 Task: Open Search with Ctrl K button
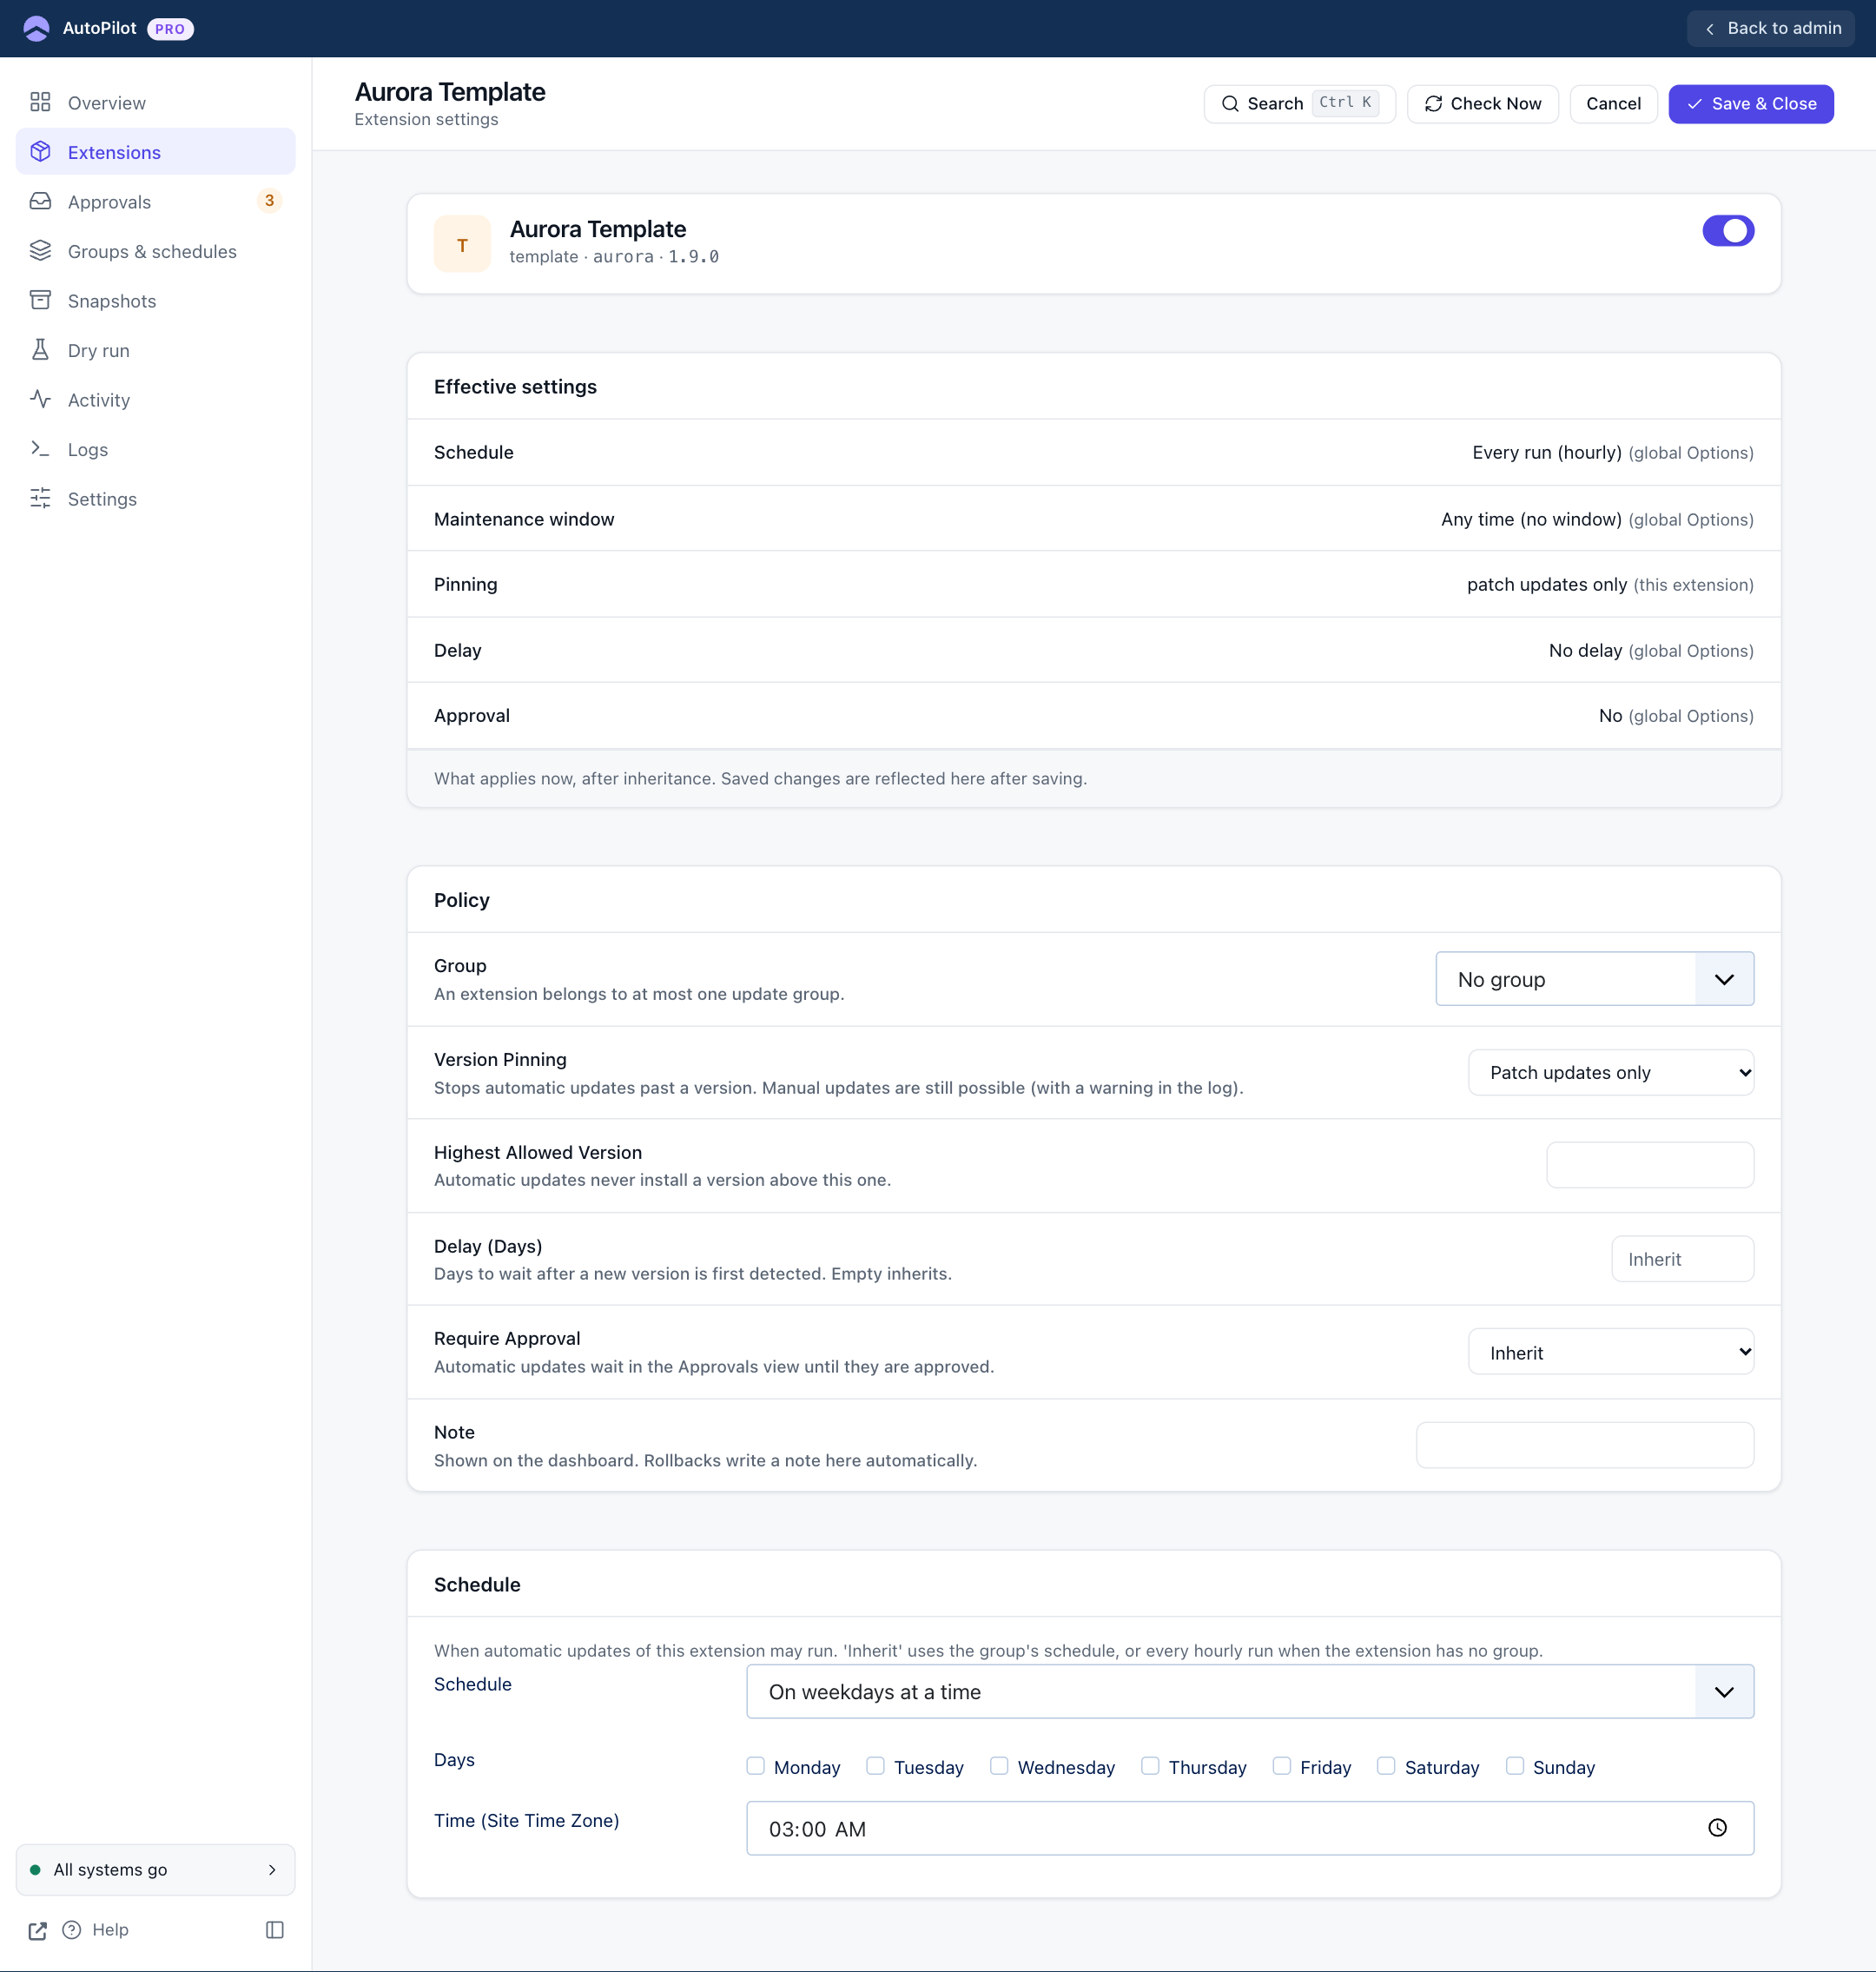(x=1299, y=104)
